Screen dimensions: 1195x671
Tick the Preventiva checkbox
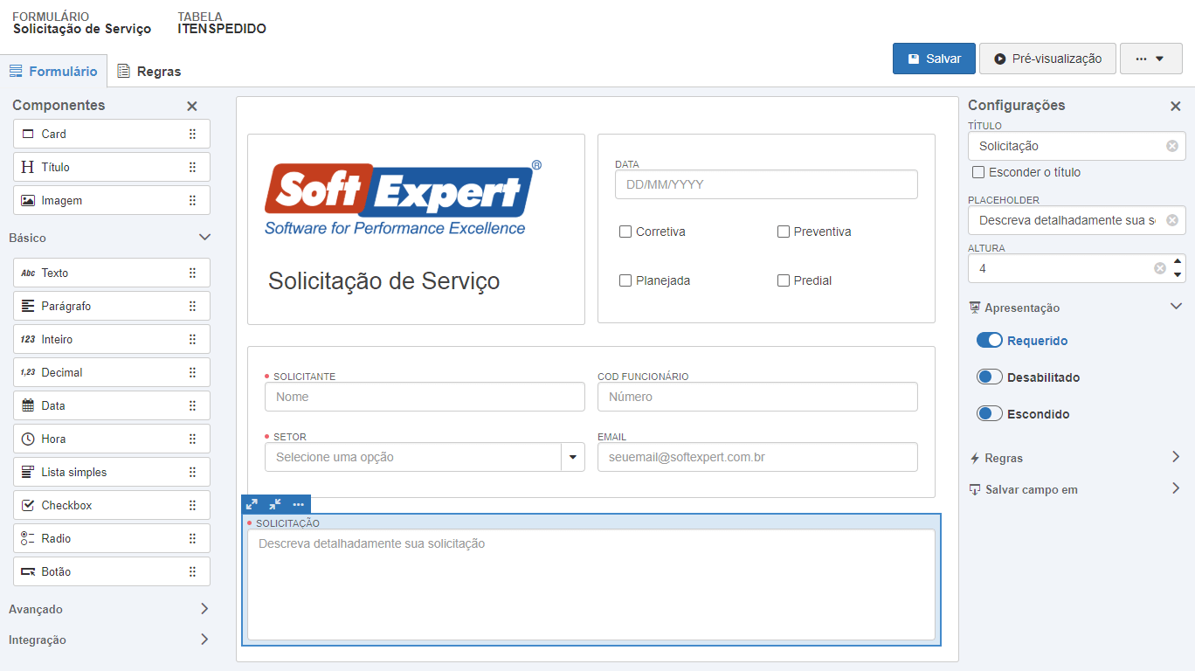784,232
